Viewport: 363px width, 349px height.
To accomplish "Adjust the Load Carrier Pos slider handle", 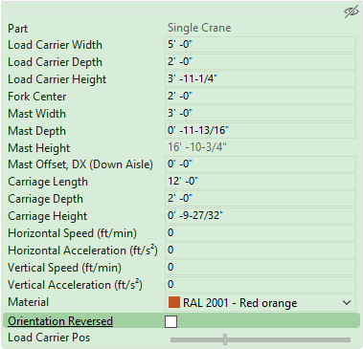I will point(225,339).
